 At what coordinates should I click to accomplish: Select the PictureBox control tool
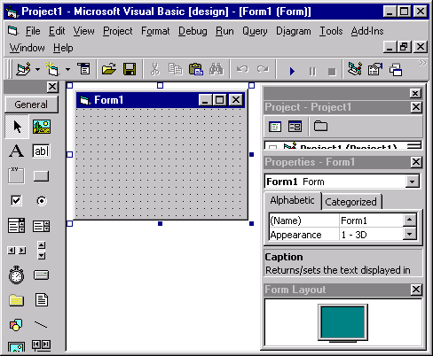click(42, 127)
